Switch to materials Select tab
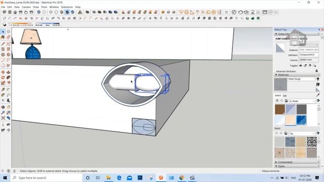Viewport: 324px width, 182px height. point(278,96)
